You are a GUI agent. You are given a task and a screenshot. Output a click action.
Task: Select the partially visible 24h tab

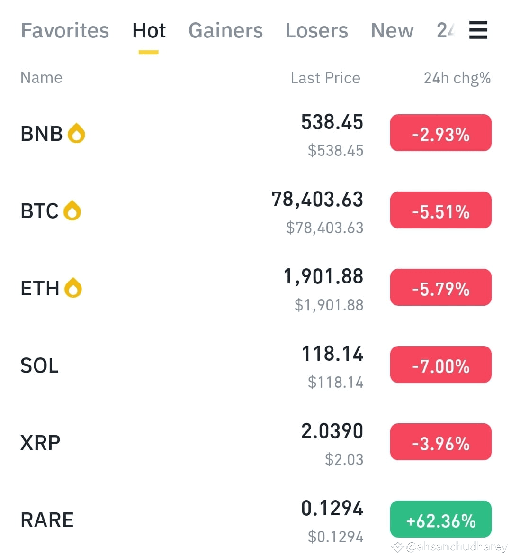point(446,30)
